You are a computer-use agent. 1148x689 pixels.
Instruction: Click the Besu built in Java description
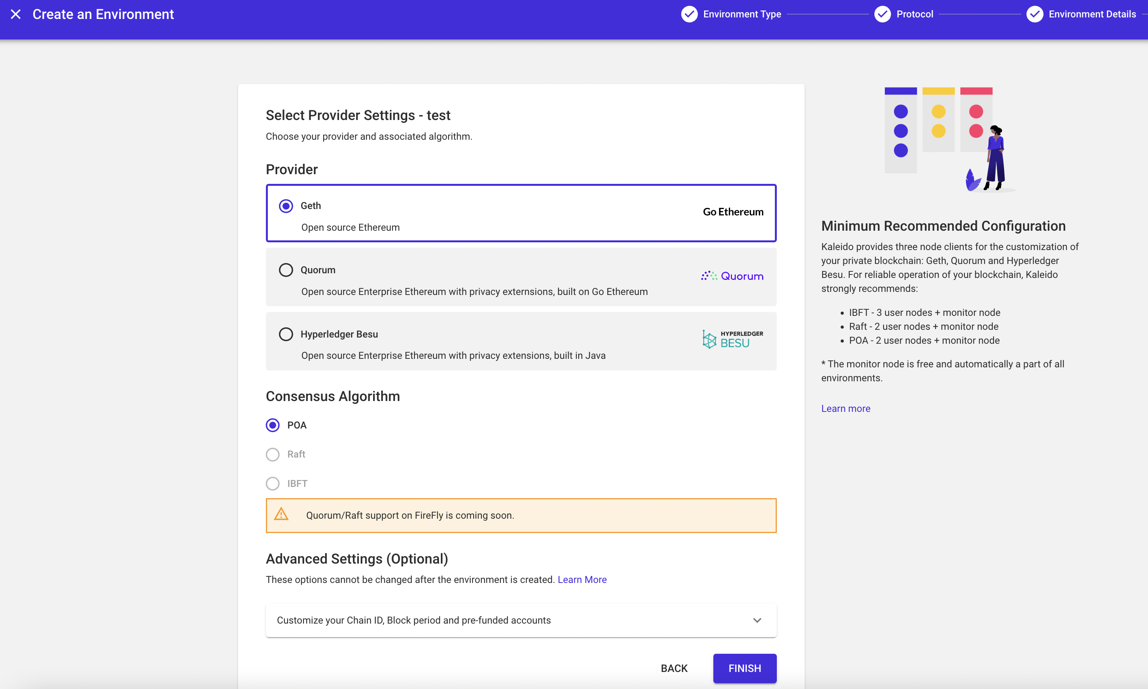point(453,356)
